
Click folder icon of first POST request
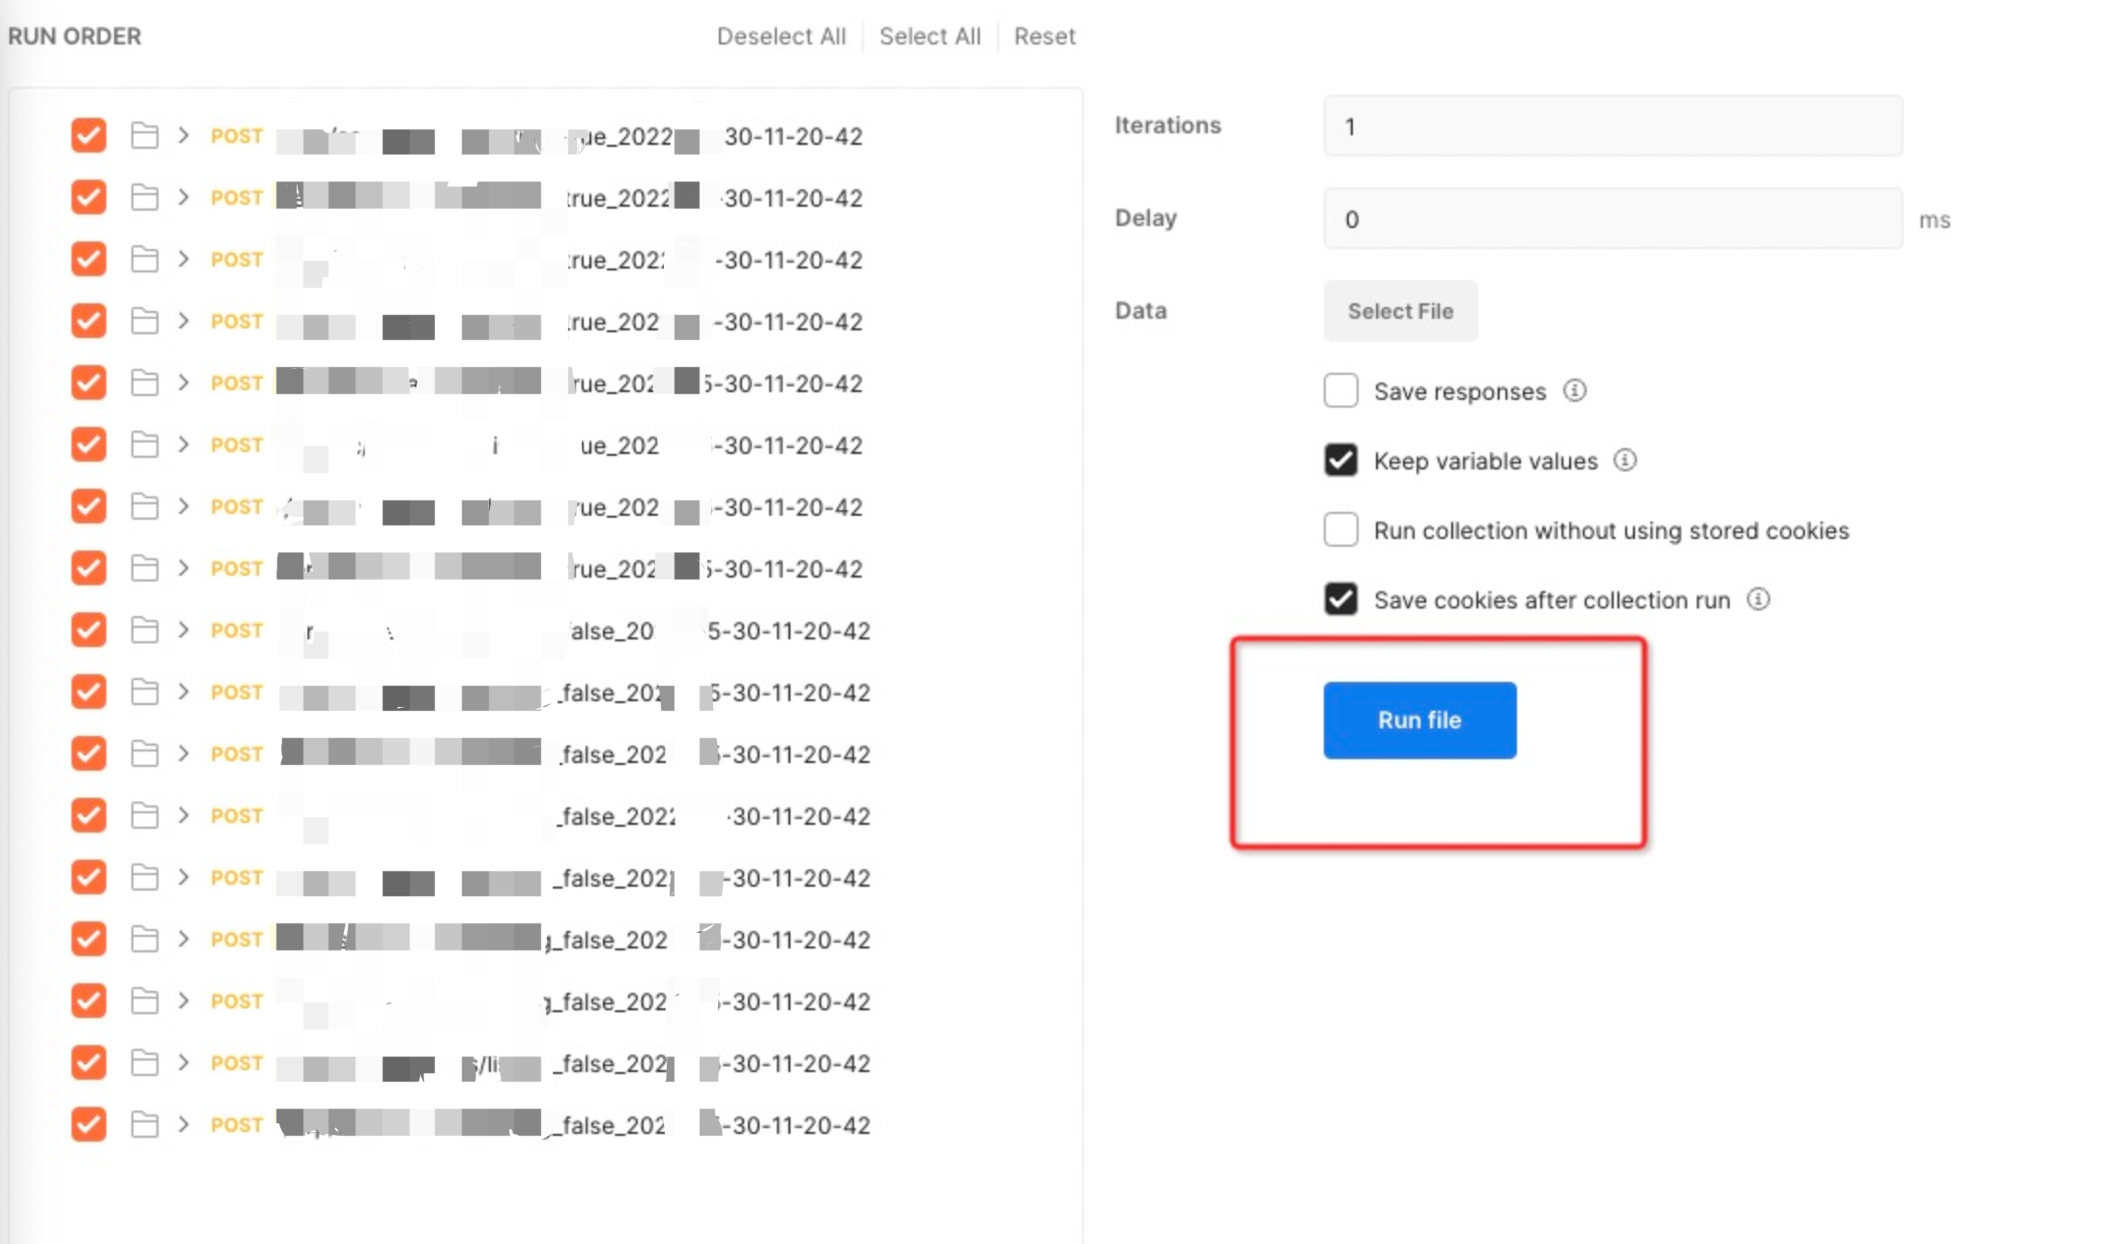pos(145,135)
